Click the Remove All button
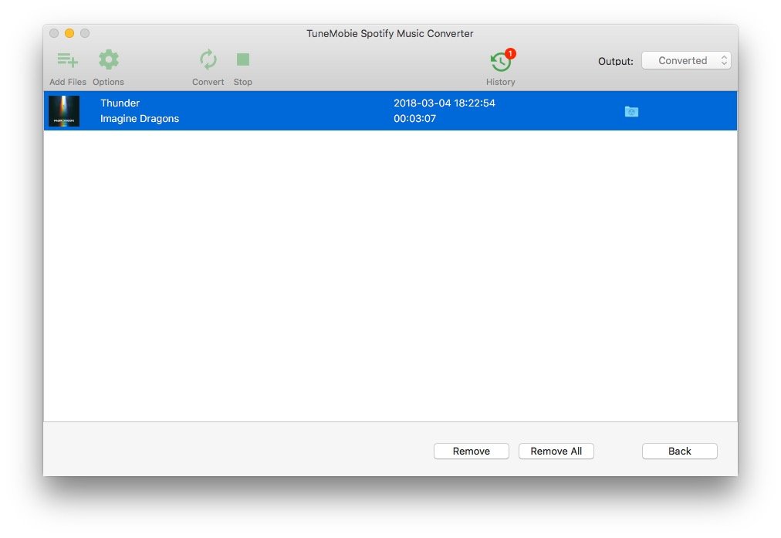The image size is (781, 538). tap(556, 451)
